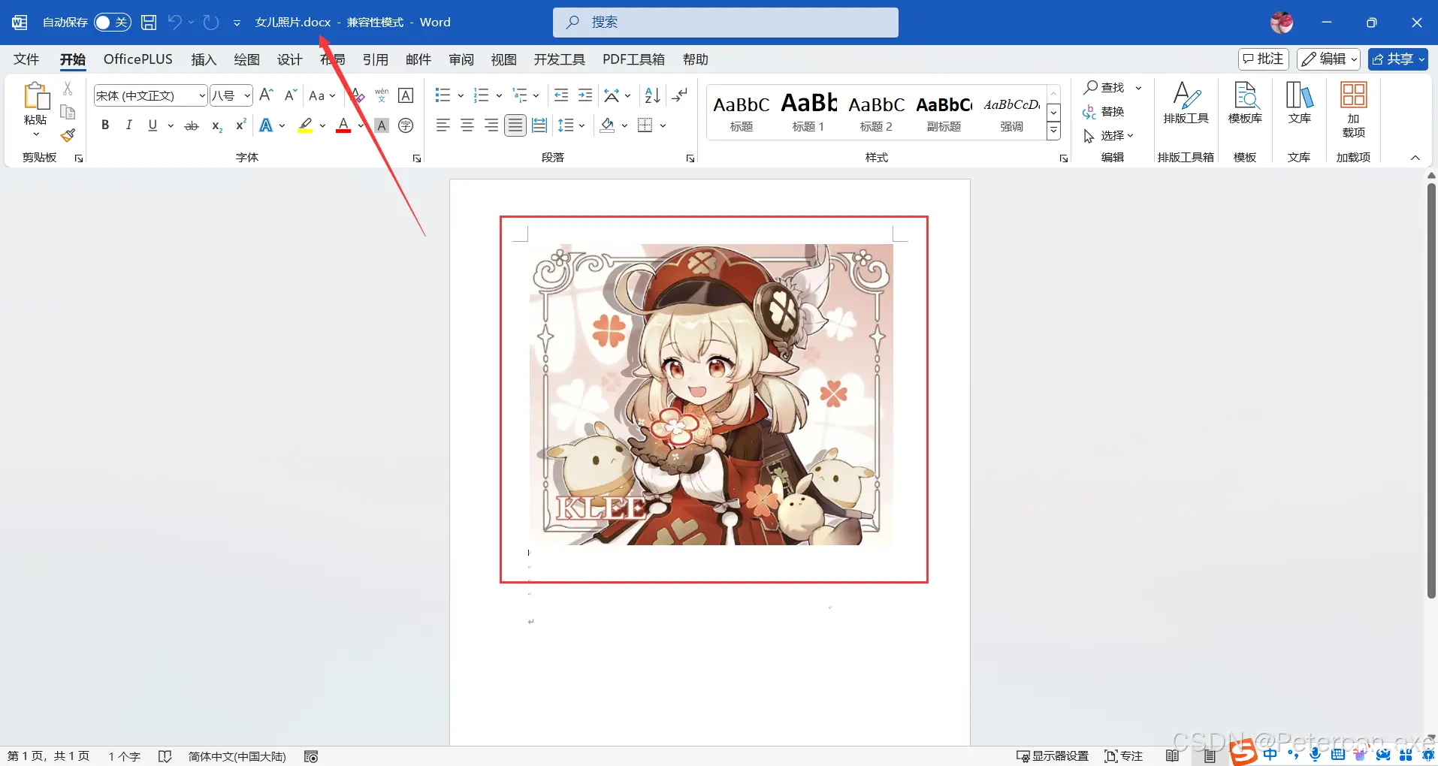This screenshot has height=766, width=1438.
Task: Toggle justify alignment button
Action: coord(515,125)
